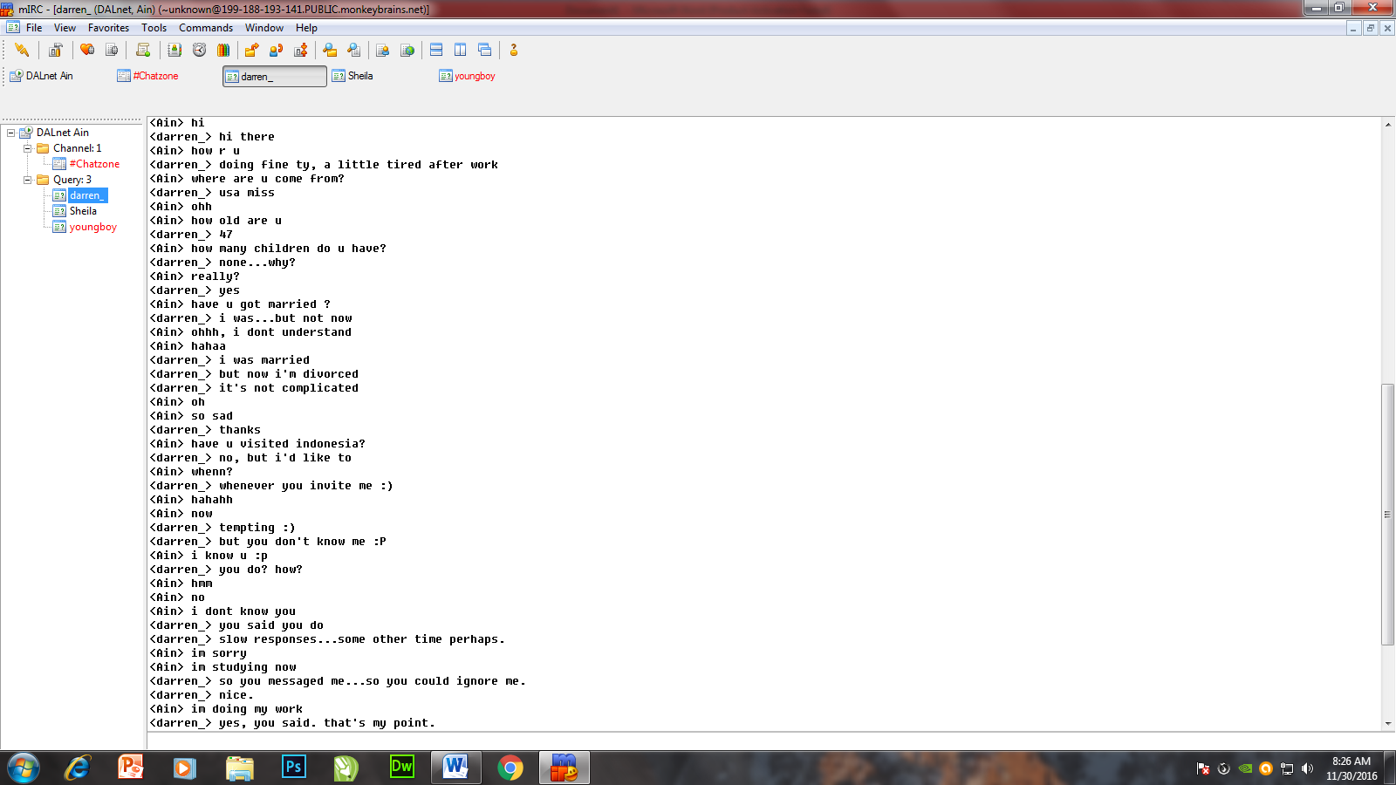Click the About question mark toolbar icon
Viewport: 1396px width, 785px height.
514,50
